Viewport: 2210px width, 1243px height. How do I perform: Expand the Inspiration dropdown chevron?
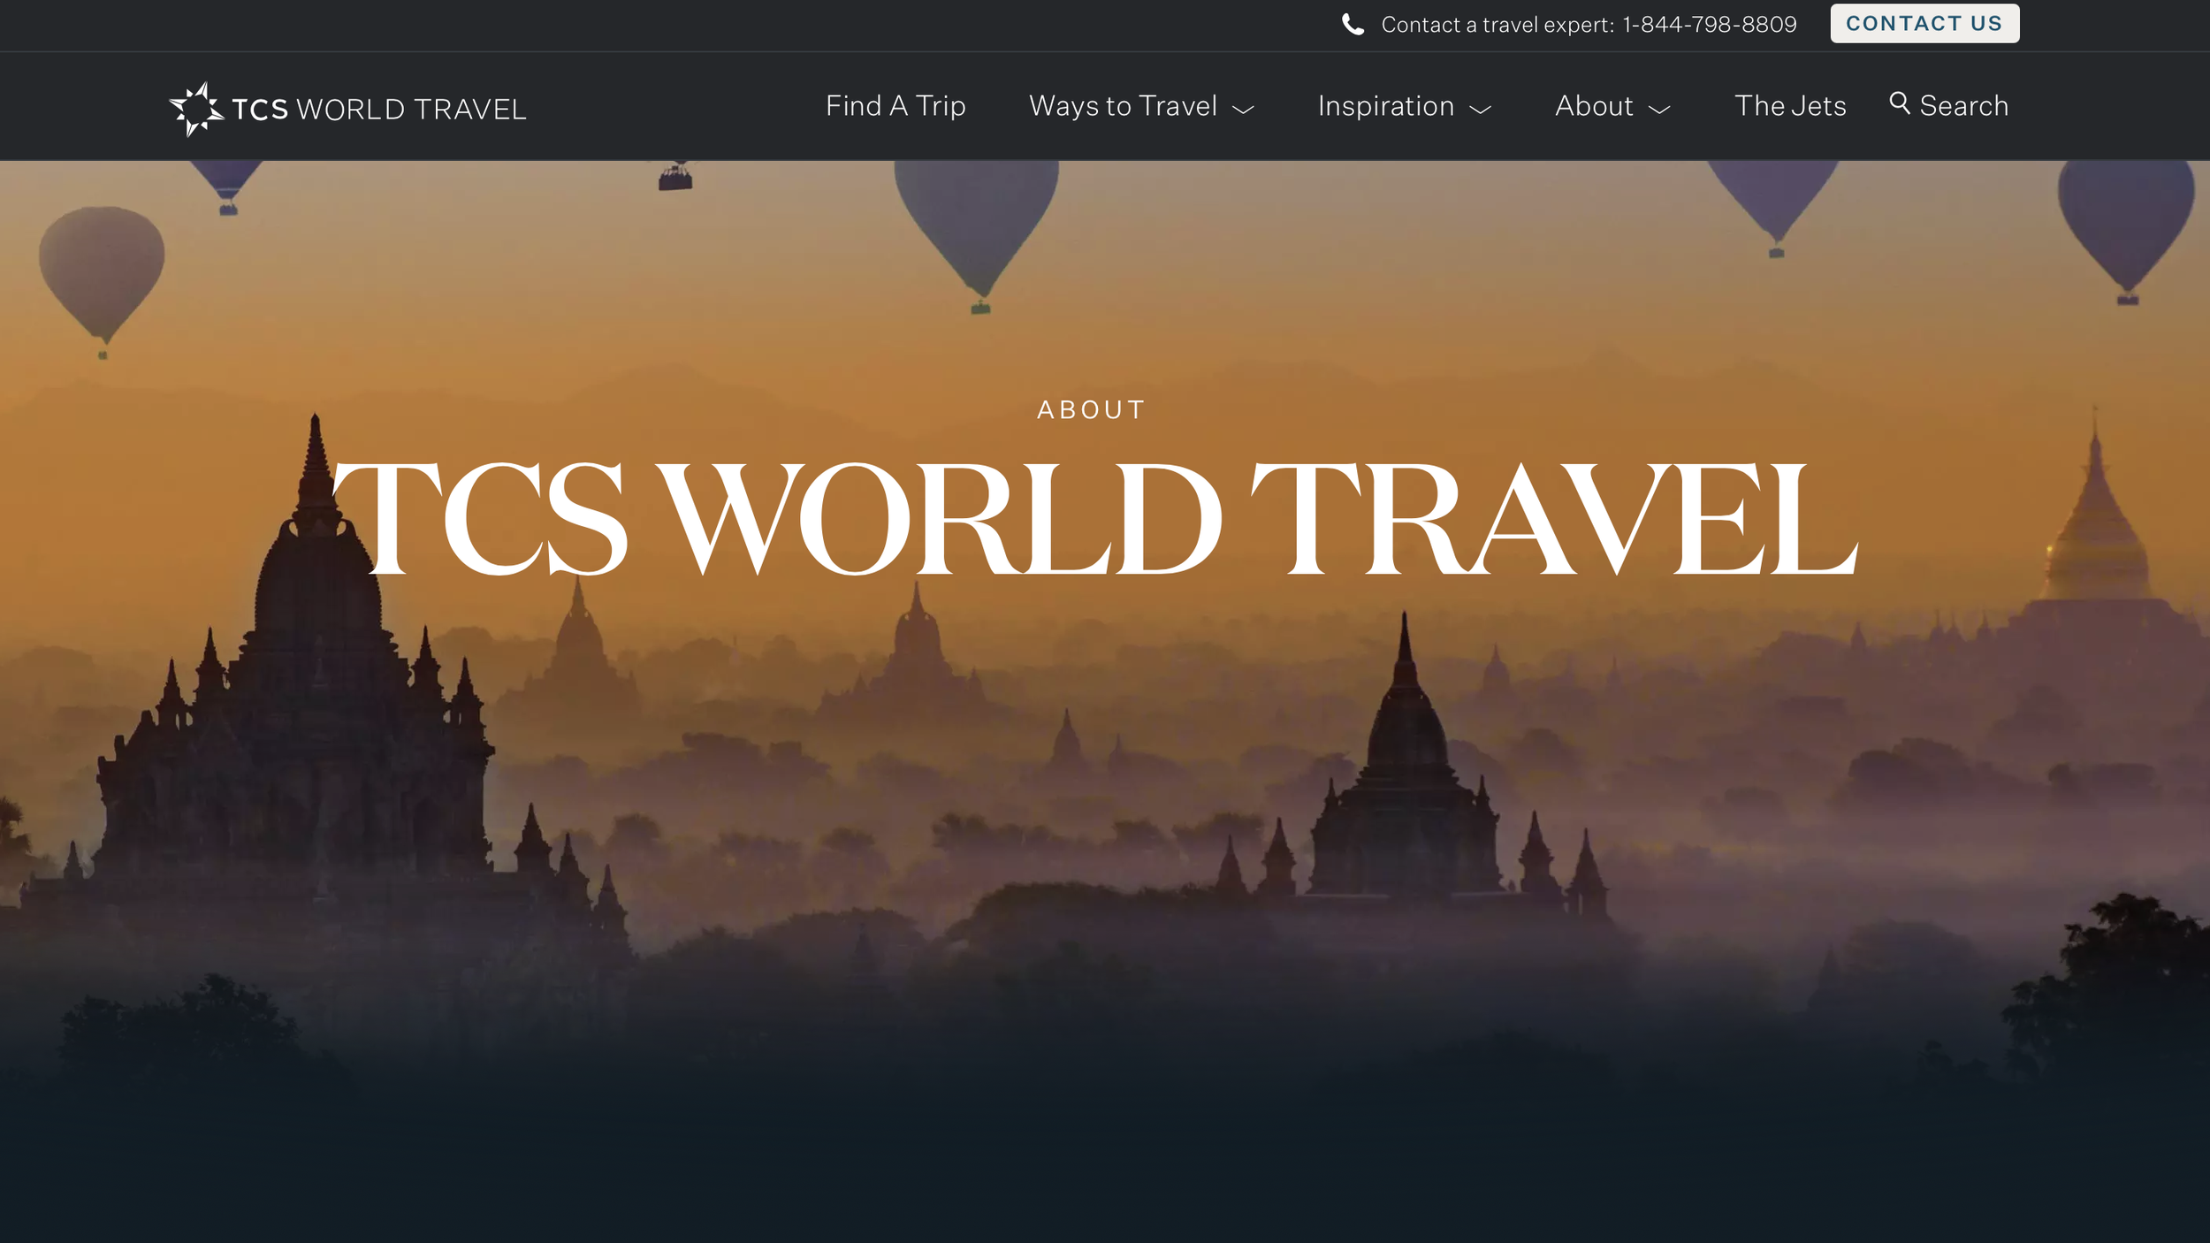coord(1480,110)
